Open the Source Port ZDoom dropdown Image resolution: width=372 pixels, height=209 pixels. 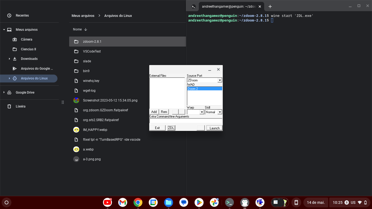[220, 80]
